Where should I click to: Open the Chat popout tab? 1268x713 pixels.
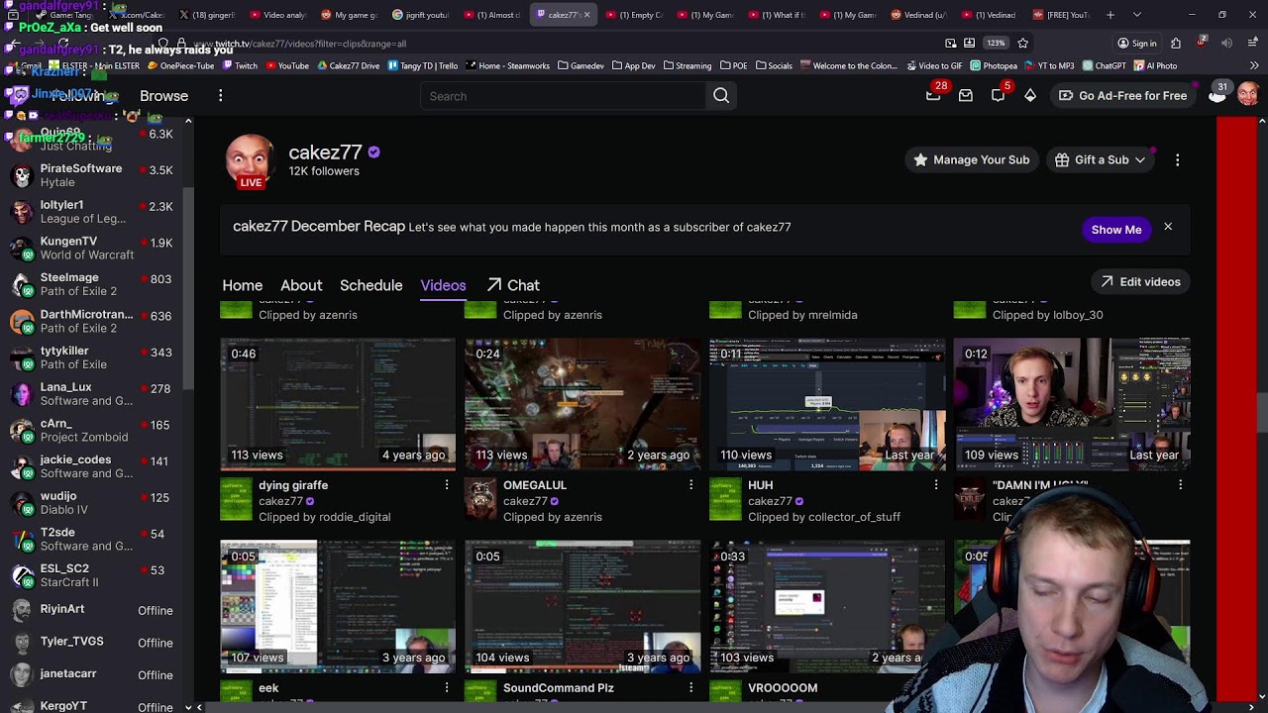point(513,285)
